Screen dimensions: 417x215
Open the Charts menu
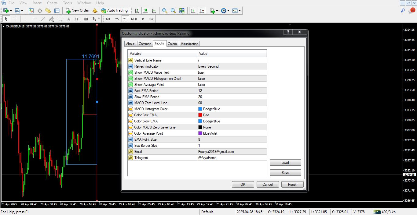point(52,3)
